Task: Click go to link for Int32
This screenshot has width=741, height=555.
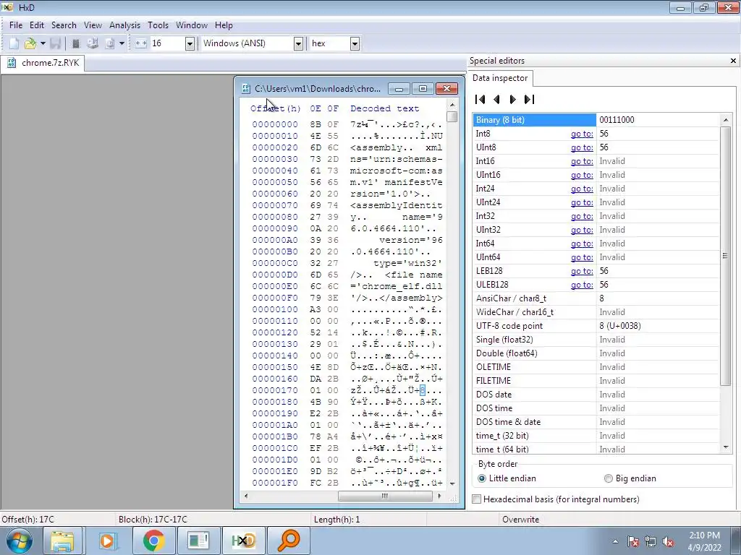Action: [582, 216]
